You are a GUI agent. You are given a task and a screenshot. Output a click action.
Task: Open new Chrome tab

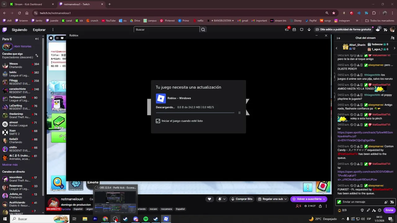tap(109, 4)
